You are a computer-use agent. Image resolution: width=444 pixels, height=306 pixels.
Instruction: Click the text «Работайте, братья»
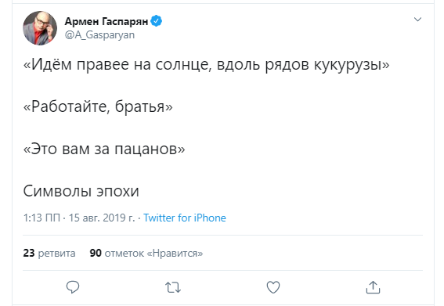point(98,106)
